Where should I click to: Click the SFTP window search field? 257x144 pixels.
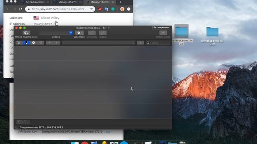158,43
